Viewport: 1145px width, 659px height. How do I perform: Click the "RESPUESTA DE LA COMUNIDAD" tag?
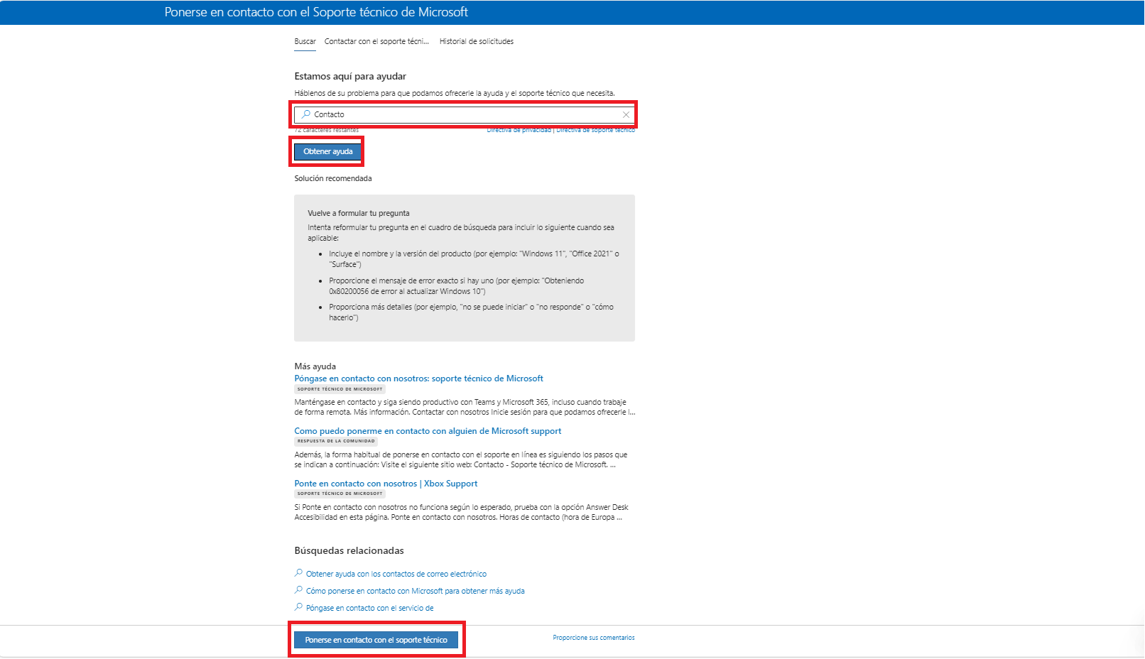[336, 441]
